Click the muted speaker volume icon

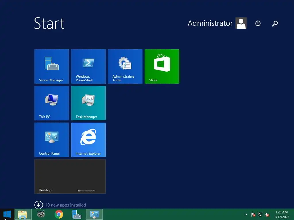(x=267, y=215)
